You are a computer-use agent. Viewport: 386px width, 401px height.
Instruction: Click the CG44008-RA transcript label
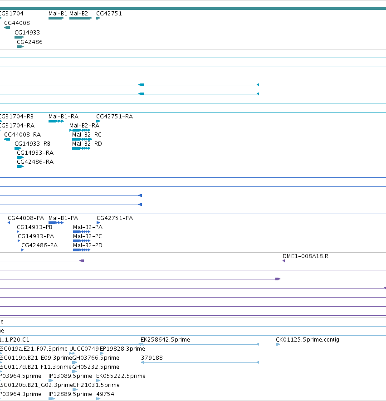(23, 135)
